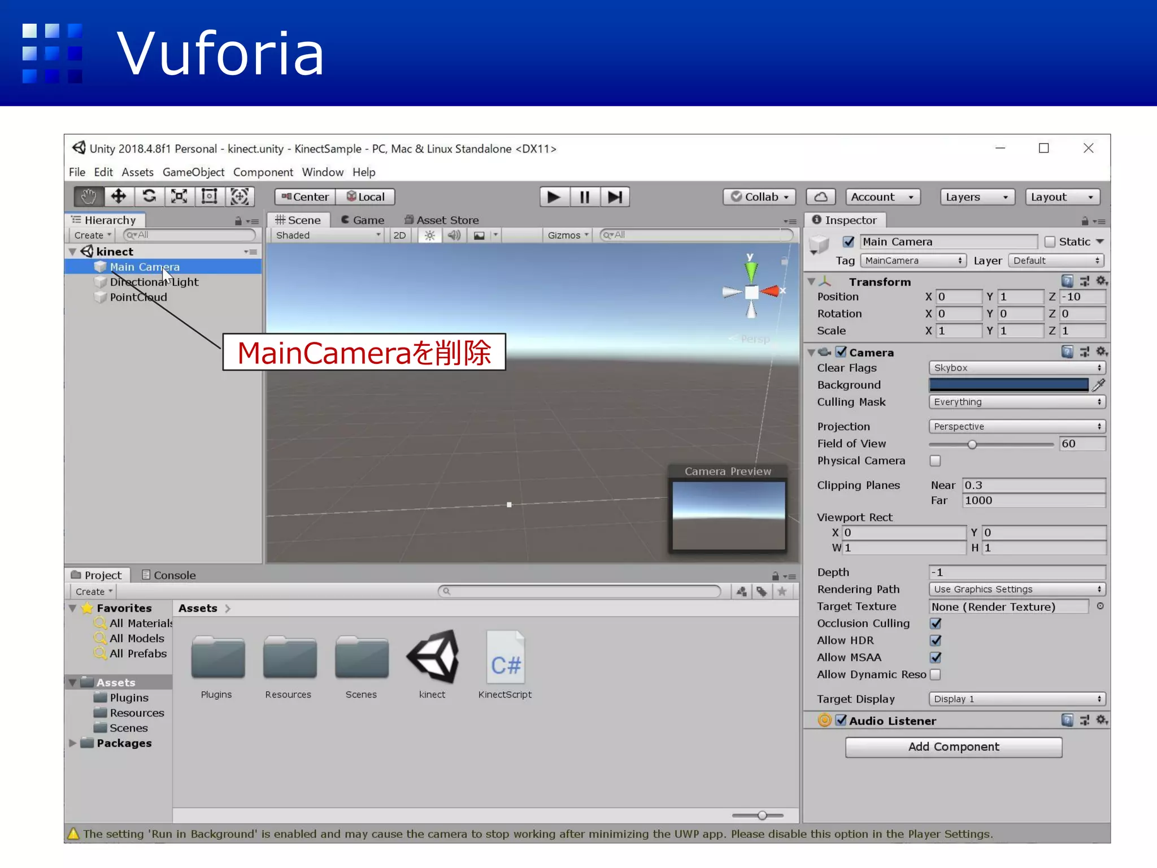Switch to the Game tab
This screenshot has width=1157, height=868.
point(363,220)
